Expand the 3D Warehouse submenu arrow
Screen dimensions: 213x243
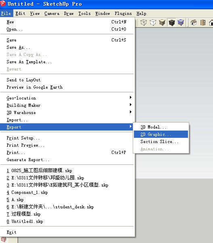click(131, 112)
